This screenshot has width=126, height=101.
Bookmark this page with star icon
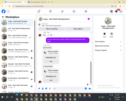coord(115,6)
